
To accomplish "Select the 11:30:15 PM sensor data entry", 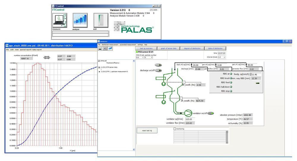I will tap(109, 67).
